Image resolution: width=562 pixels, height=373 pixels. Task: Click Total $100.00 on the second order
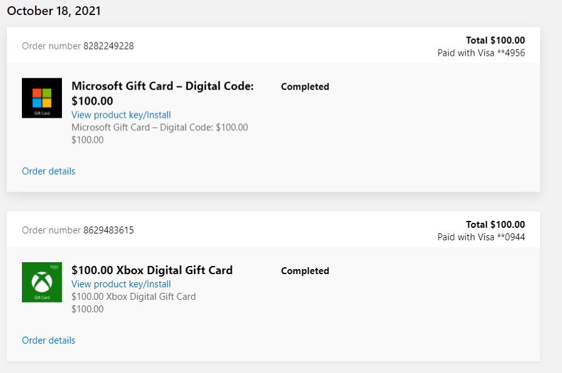click(495, 224)
